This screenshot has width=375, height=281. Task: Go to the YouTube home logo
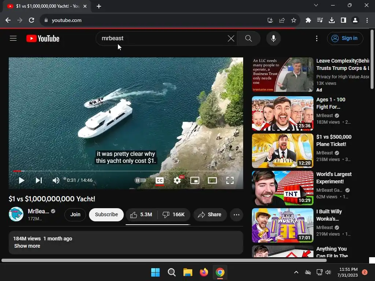[x=43, y=38]
